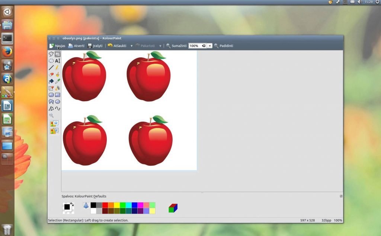
Task: Pick the dark gray palette swatch
Action: [99, 205]
